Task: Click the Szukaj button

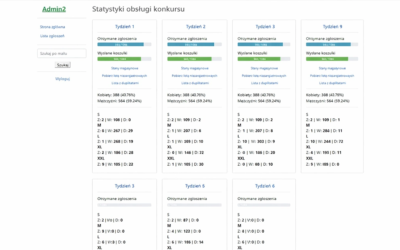Action: [x=63, y=65]
